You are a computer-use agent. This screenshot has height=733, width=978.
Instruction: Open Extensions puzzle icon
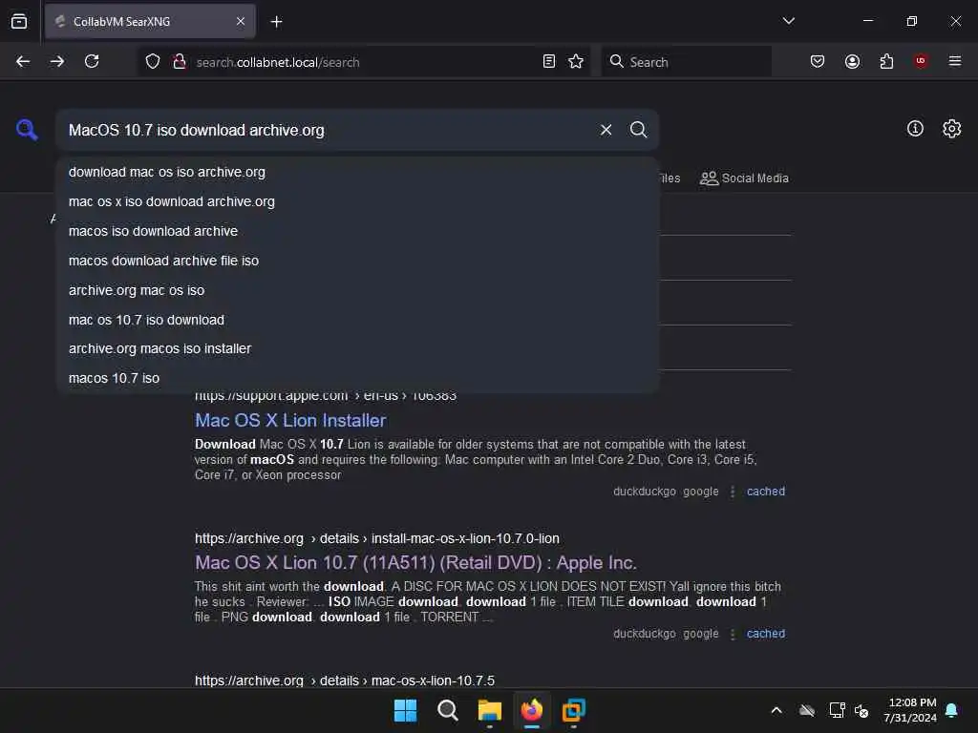[886, 61]
